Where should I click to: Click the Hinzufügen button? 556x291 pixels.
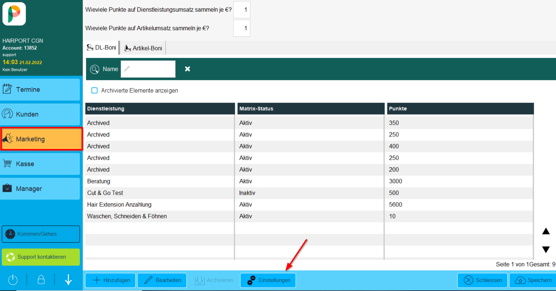pos(110,280)
